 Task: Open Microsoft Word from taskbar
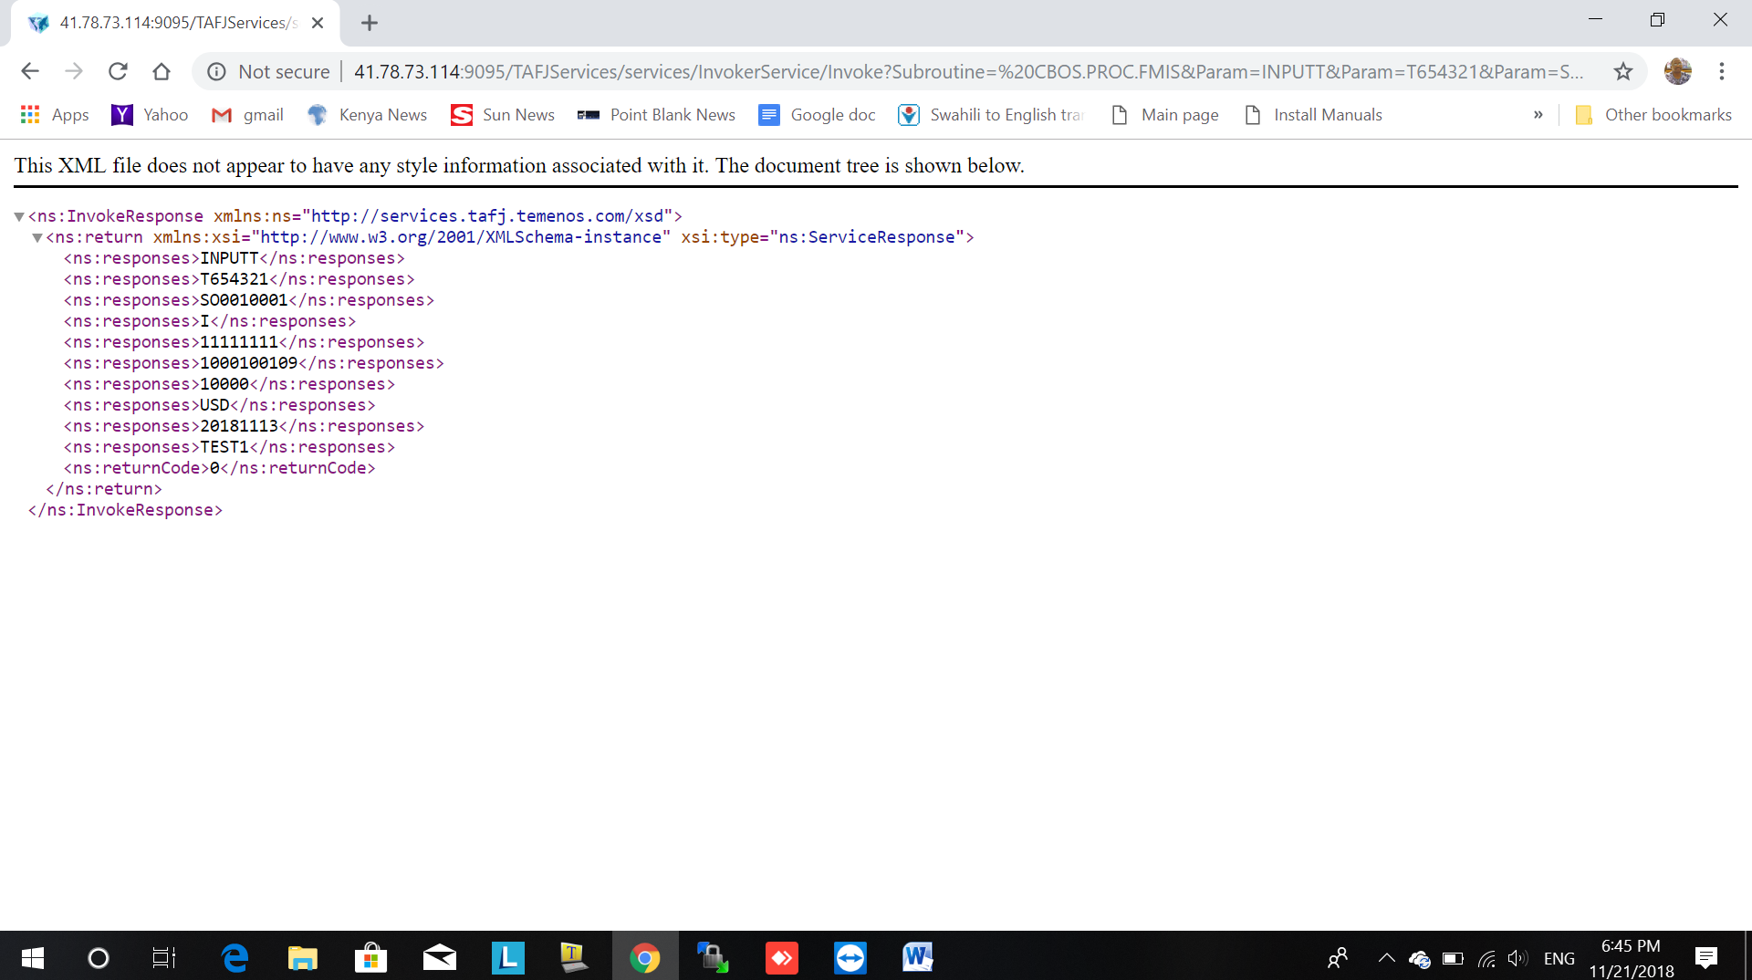click(x=917, y=958)
